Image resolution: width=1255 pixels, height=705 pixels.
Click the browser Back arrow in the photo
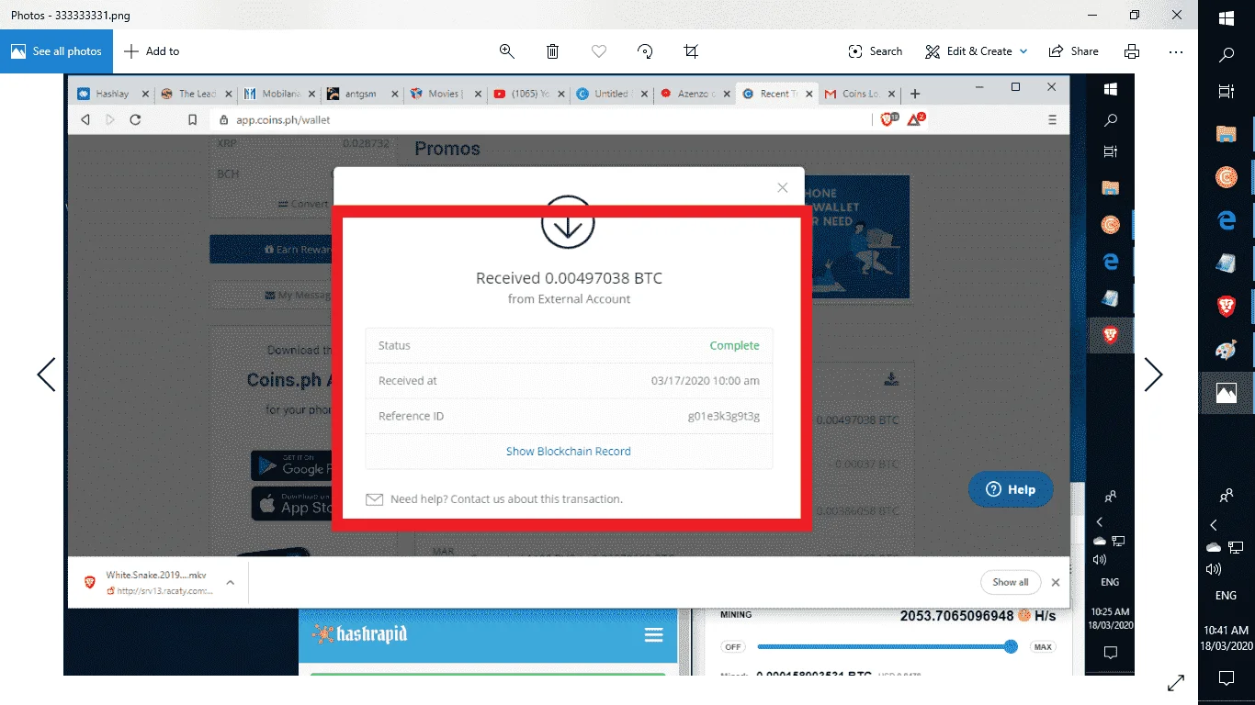pyautogui.click(x=85, y=119)
